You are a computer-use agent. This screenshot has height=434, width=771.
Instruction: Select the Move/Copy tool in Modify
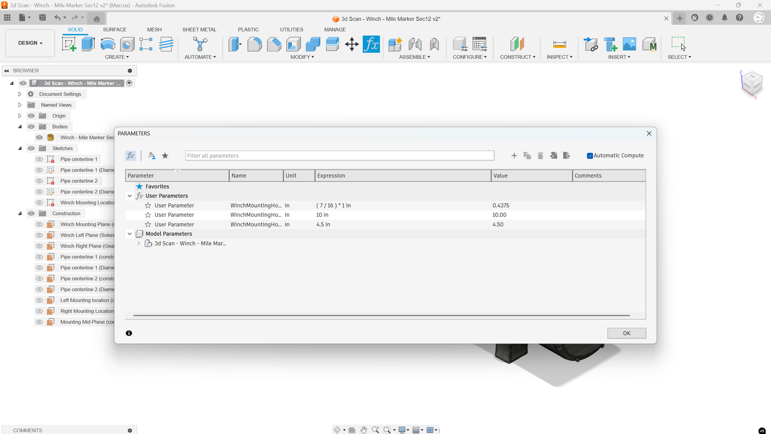click(352, 44)
